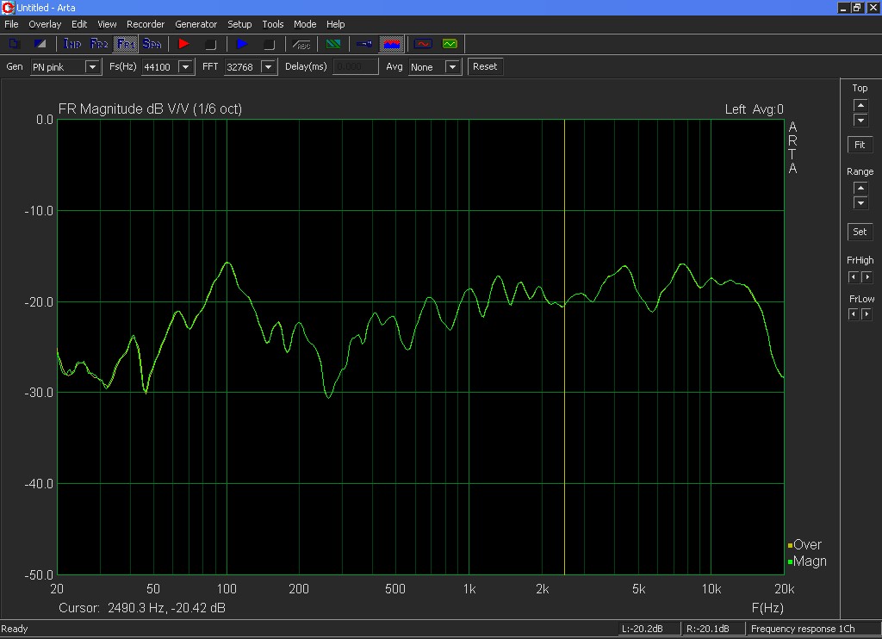Image resolution: width=882 pixels, height=639 pixels.
Task: Open the Recorder menu
Action: 146,24
